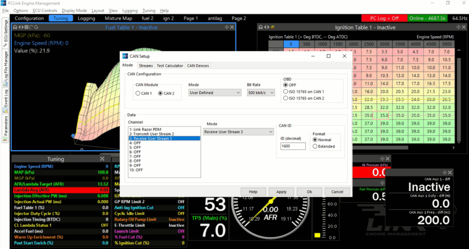Open the File menu
Viewport: 469px width, 249px height.
pos(5,11)
